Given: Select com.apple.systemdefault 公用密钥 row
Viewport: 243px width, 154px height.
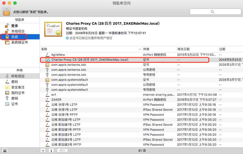Looking at the screenshot, I should point(141,85).
